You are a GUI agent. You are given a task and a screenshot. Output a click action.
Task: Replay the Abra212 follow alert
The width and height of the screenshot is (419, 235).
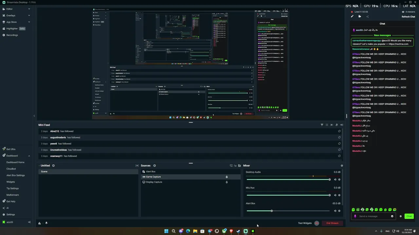tap(339, 131)
